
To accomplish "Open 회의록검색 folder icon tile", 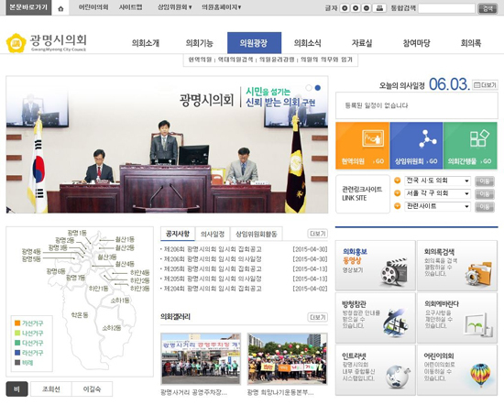I will click(457, 266).
